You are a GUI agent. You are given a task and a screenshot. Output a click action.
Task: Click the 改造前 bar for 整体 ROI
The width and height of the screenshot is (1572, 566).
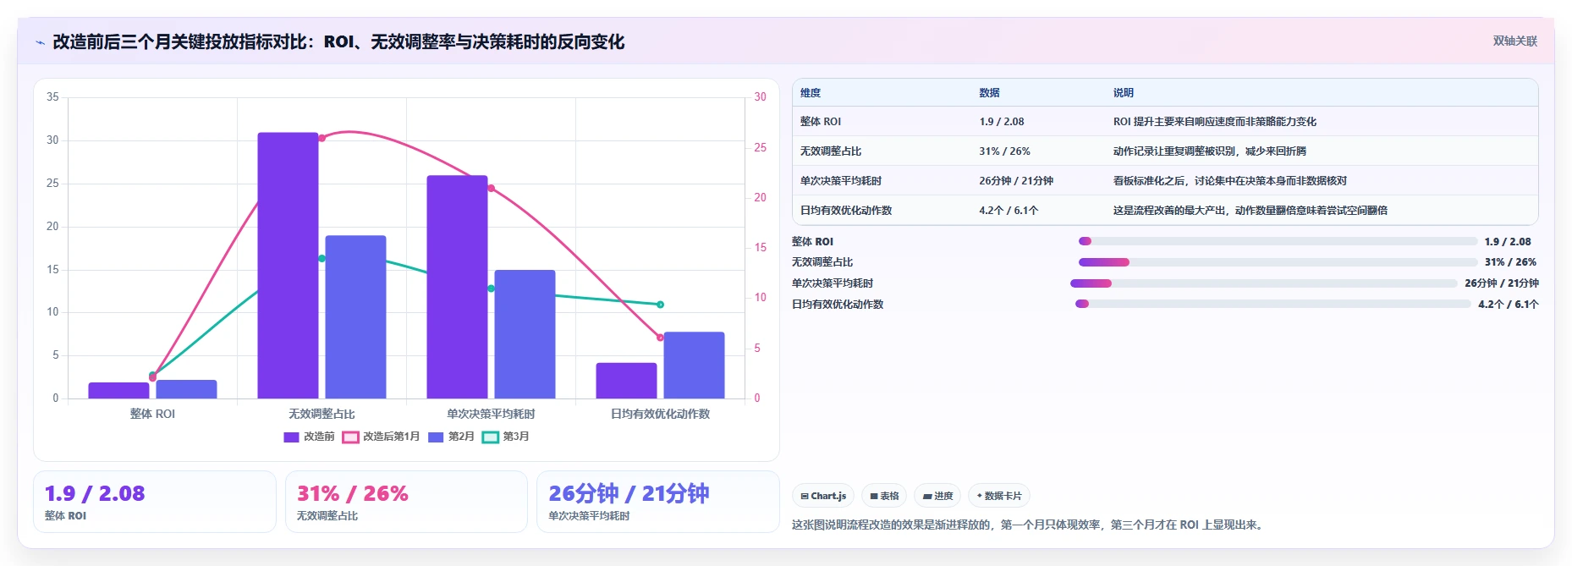[118, 391]
